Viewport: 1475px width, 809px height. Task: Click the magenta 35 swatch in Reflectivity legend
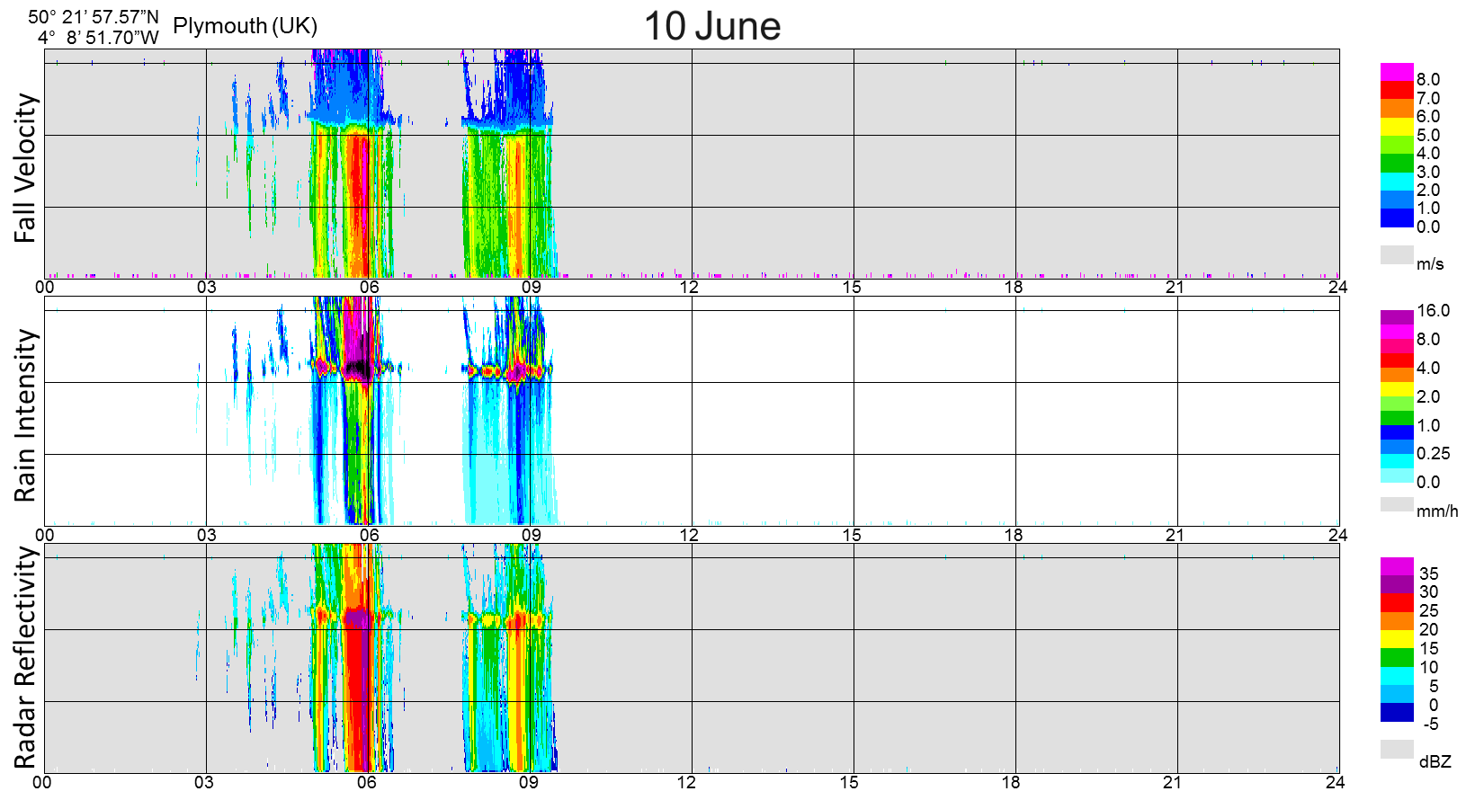pos(1397,566)
